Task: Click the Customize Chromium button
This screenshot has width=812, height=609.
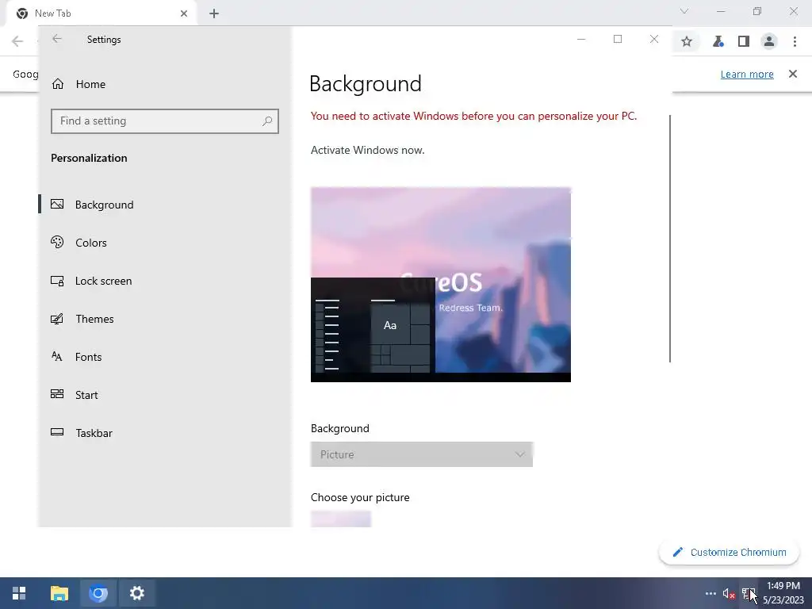Action: point(729,552)
